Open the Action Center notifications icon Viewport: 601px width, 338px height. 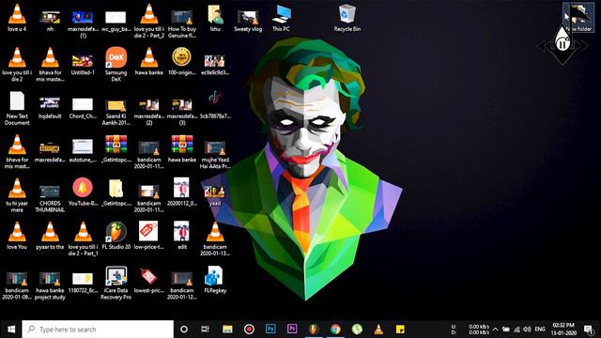coord(589,330)
